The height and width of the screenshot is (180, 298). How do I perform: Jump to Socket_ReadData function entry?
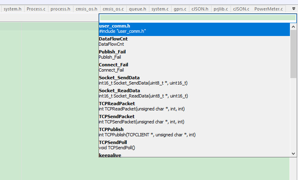194,93
